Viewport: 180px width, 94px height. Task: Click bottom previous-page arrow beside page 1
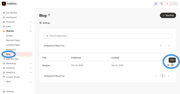(156, 76)
